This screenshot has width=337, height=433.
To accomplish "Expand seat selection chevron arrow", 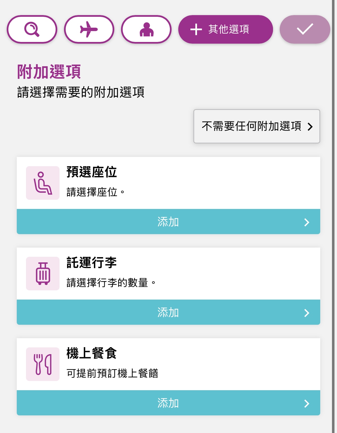I will pyautogui.click(x=307, y=222).
